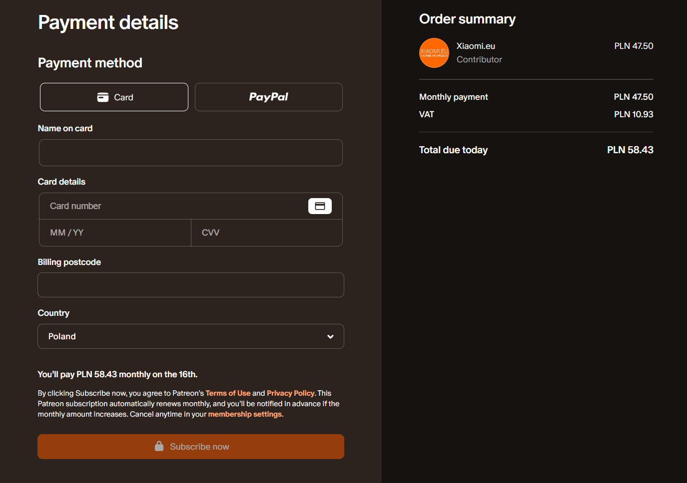Select the Card payment method
687x483 pixels.
pos(114,97)
